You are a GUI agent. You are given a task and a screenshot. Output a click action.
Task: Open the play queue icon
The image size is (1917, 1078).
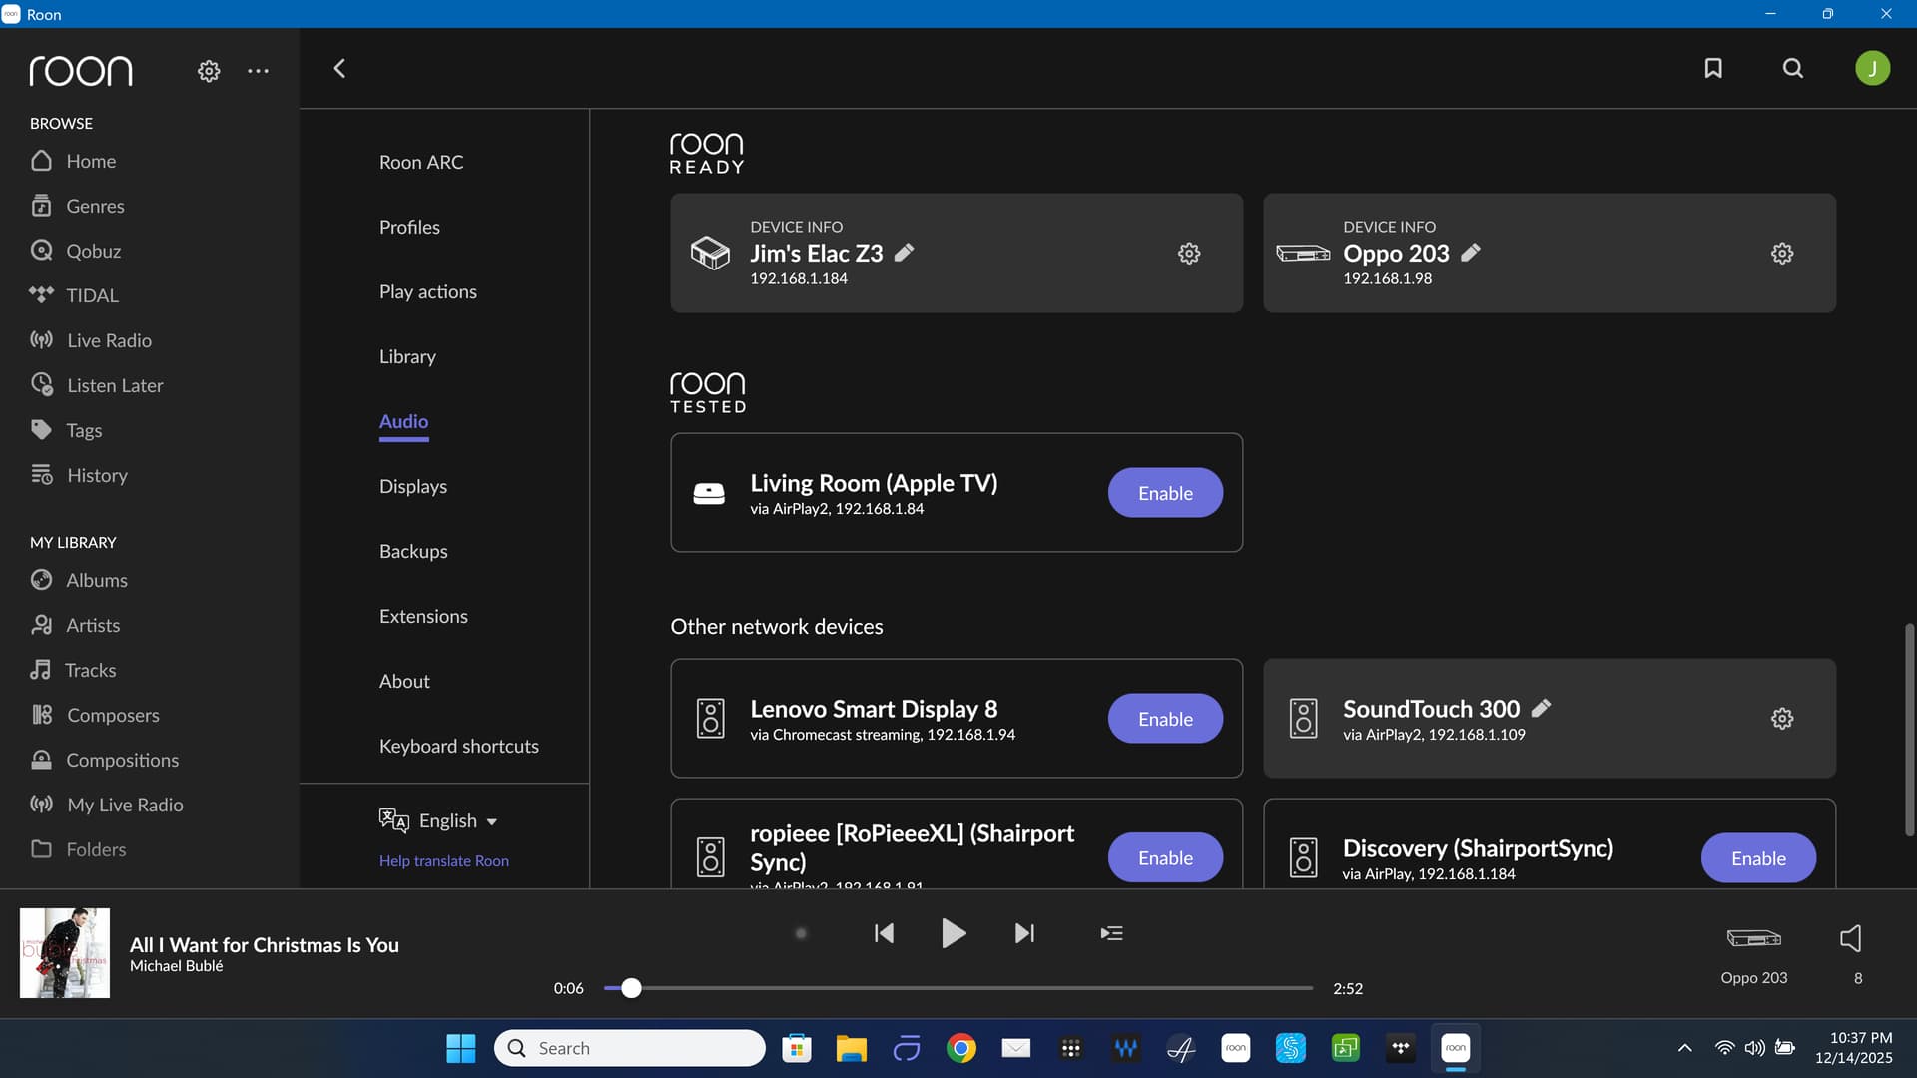pos(1111,933)
